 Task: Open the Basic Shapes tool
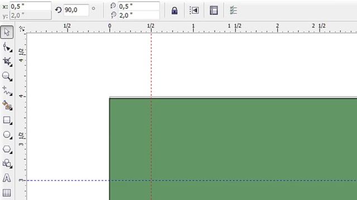[7, 163]
